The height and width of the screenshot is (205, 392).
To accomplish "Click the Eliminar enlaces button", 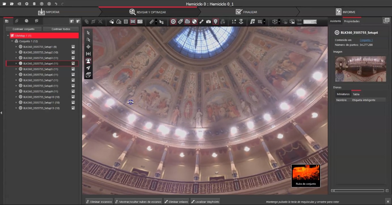I will click(x=176, y=202).
